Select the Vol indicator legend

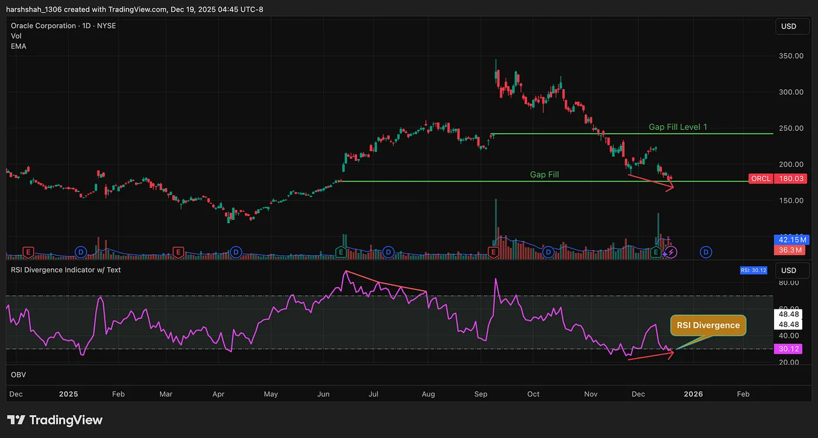16,36
